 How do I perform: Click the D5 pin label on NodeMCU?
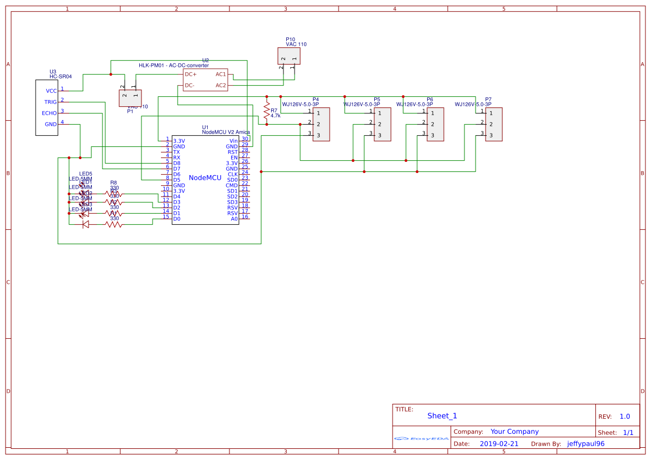pyautogui.click(x=177, y=180)
